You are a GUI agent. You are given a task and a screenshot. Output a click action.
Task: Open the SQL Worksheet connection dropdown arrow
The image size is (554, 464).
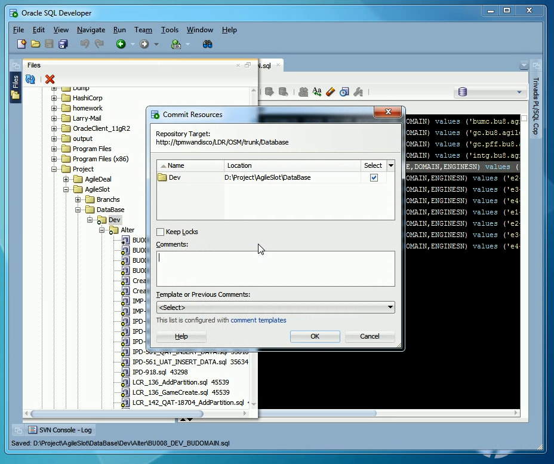(187, 44)
